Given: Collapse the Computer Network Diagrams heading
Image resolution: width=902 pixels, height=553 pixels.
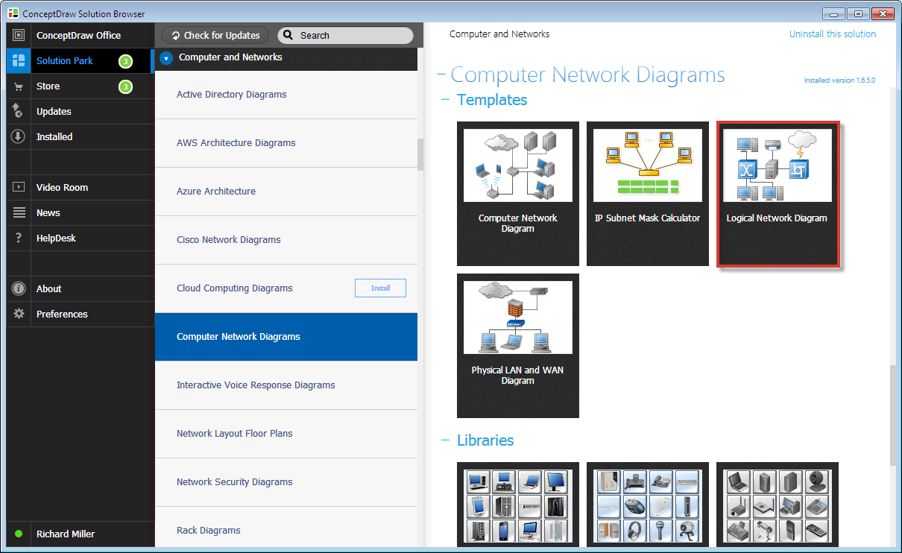Looking at the screenshot, I should point(441,75).
